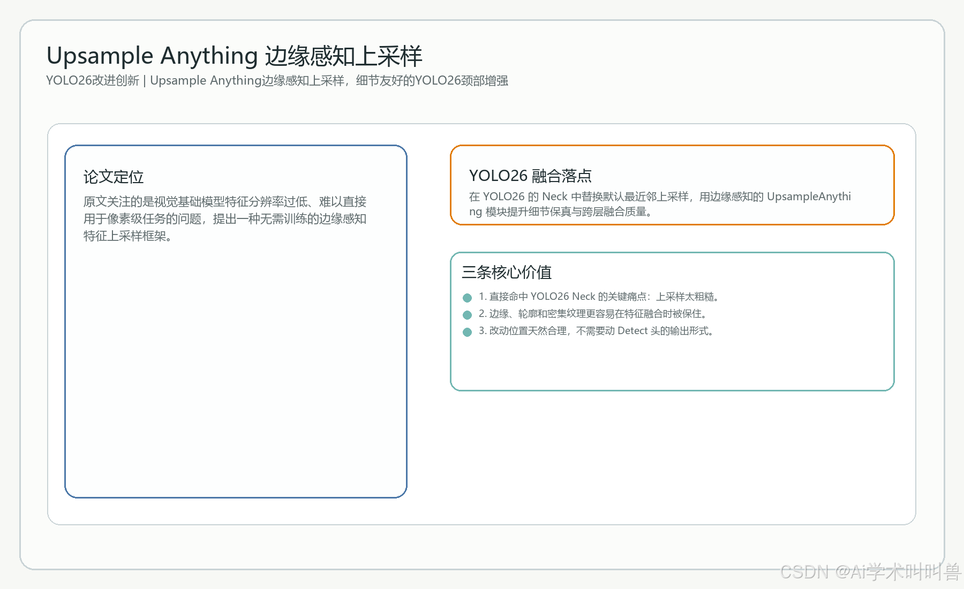Select the 'YOLO26 融合落点' heading
The image size is (964, 589).
530,176
